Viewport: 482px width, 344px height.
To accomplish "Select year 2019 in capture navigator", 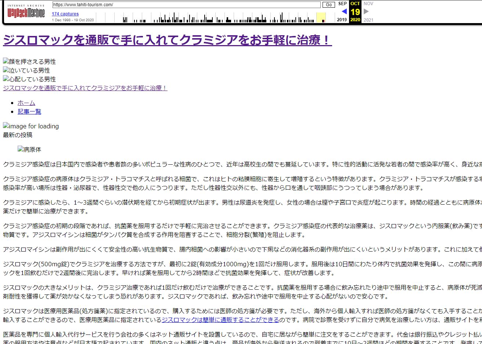I will [342, 20].
